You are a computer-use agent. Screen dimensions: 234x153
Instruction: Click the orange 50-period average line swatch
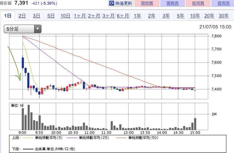[121, 138]
